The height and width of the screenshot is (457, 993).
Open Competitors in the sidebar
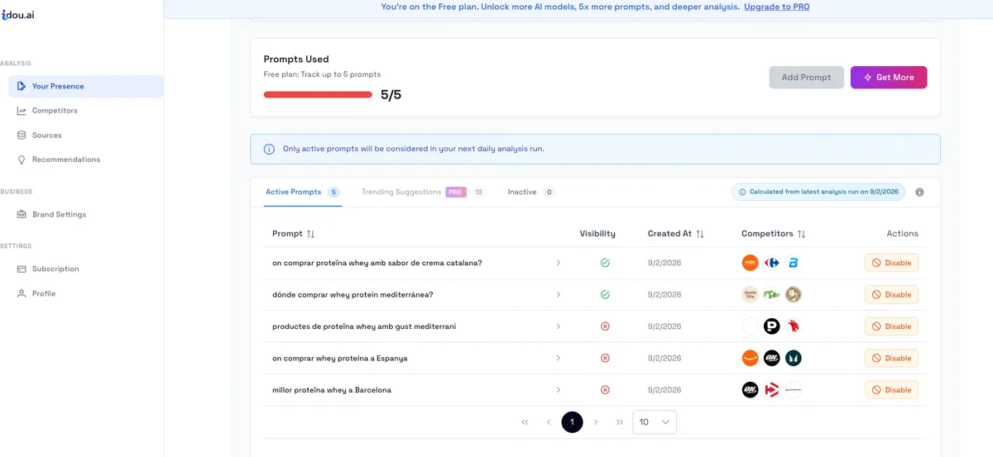55,111
